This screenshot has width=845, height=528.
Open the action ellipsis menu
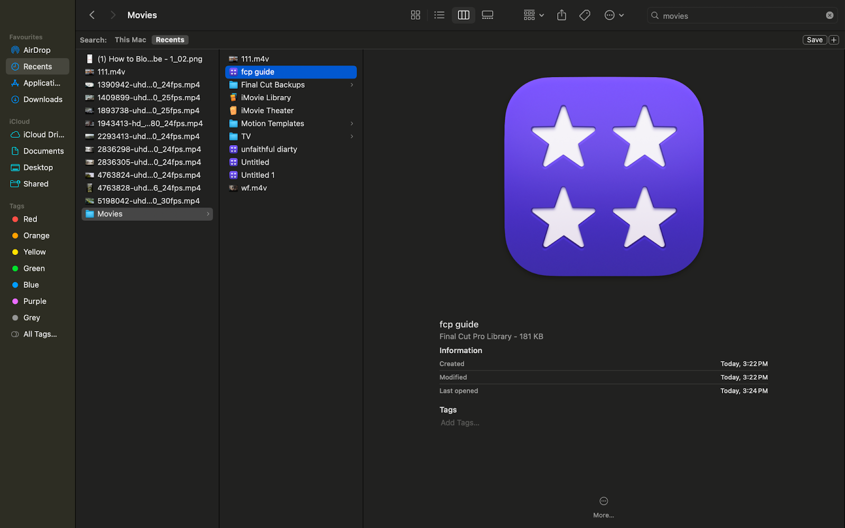(x=614, y=15)
